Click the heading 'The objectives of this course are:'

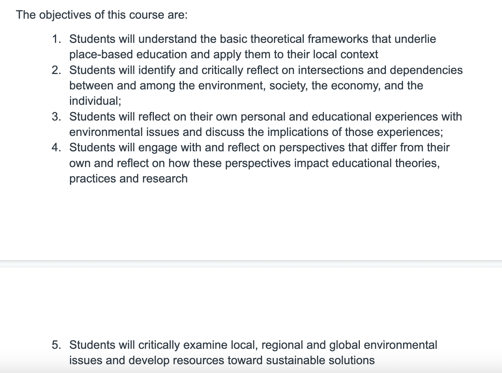tap(102, 15)
